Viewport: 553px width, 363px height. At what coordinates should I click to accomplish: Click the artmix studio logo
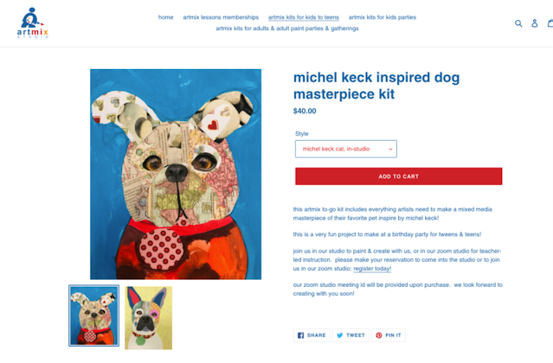32,22
